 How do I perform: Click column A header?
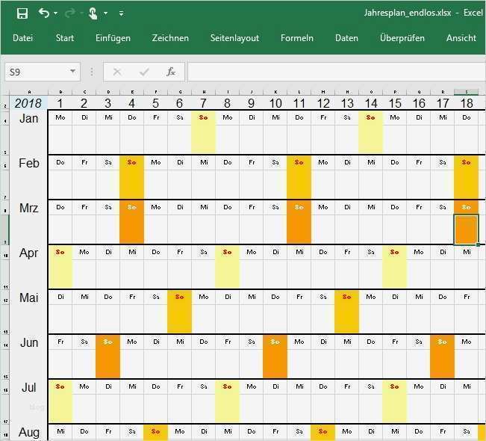pos(29,92)
